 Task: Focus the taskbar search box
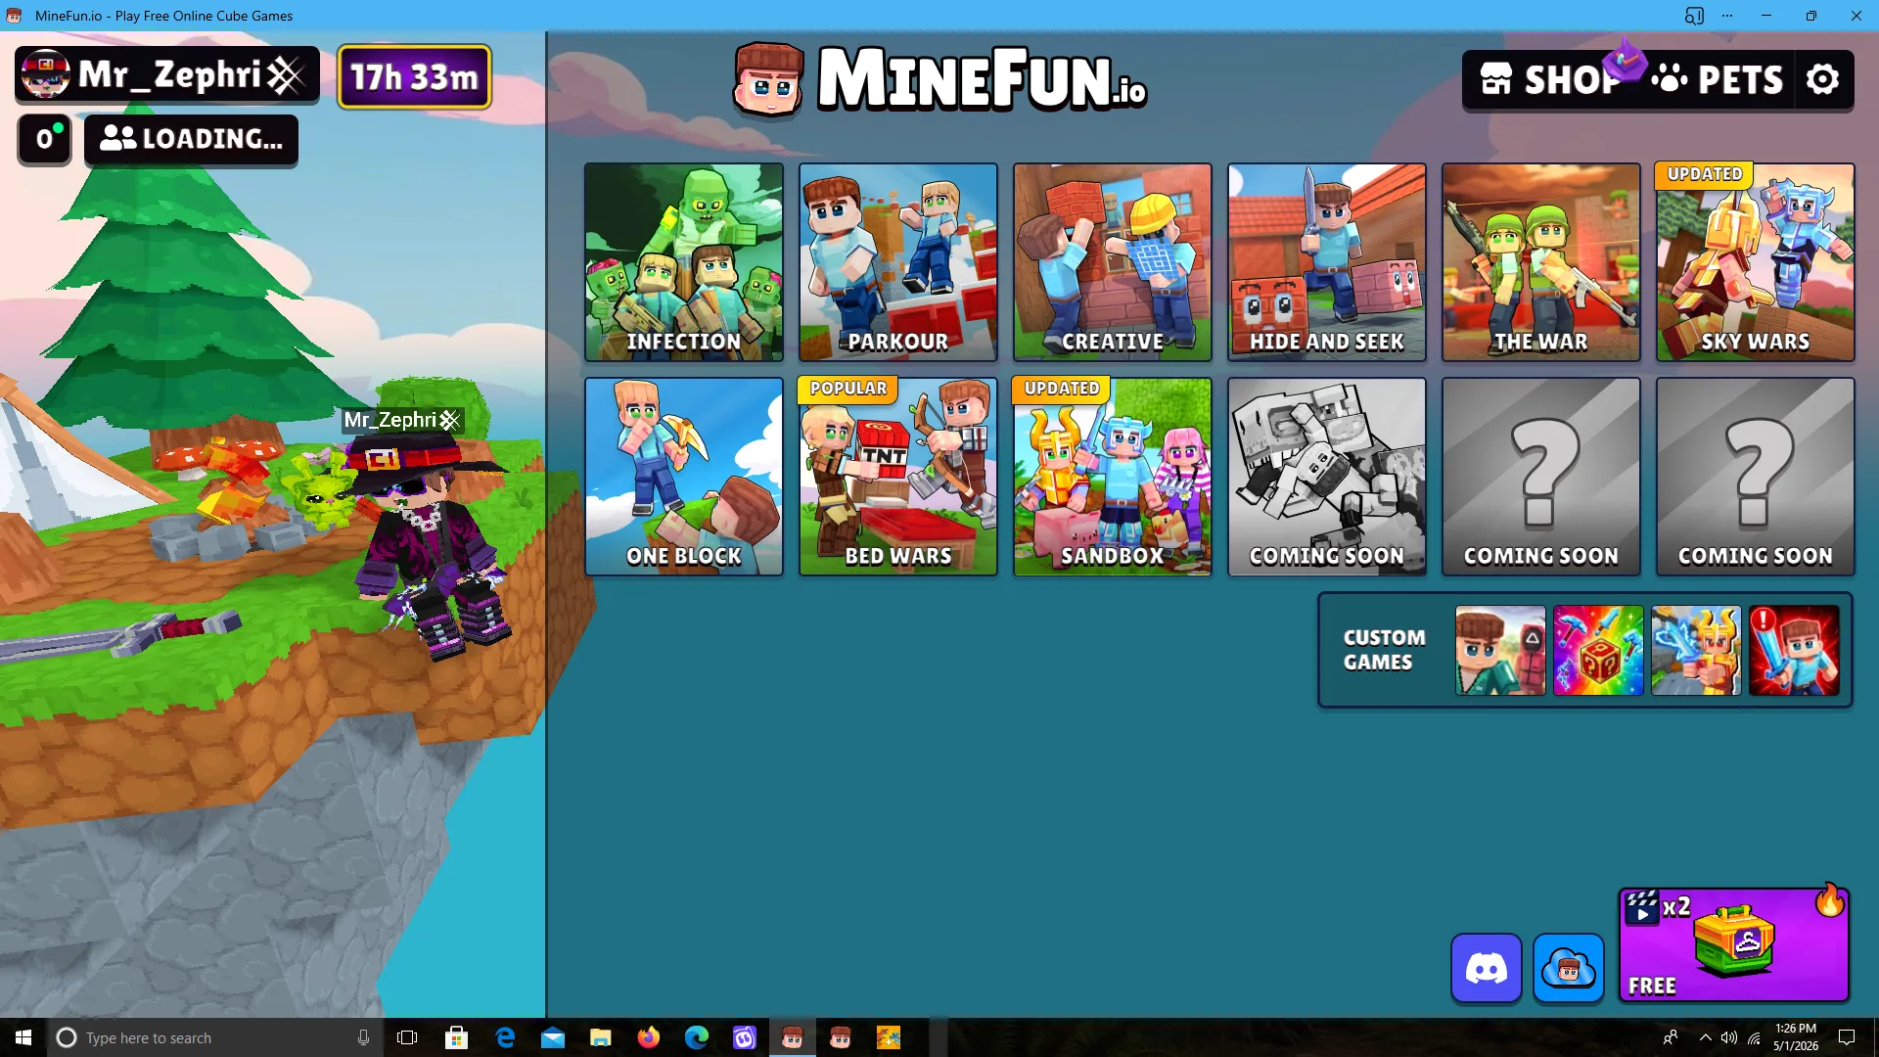(213, 1037)
